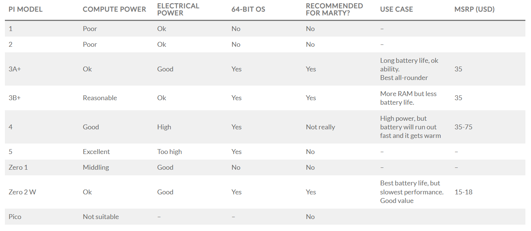Click the 64-BIT OS column header
531x231 pixels.
click(248, 9)
